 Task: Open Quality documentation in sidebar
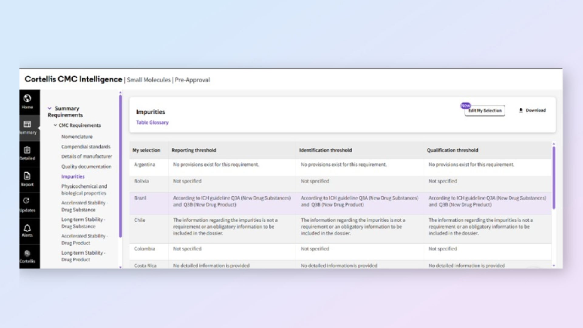[86, 166]
